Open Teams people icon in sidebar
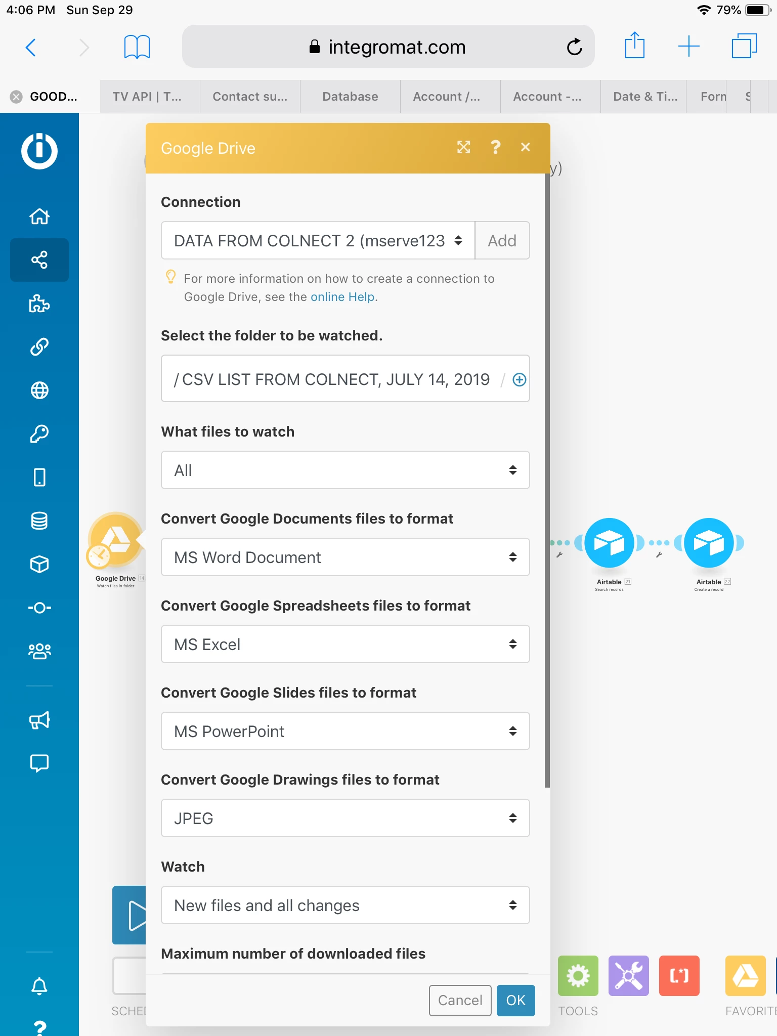777x1036 pixels. [39, 651]
